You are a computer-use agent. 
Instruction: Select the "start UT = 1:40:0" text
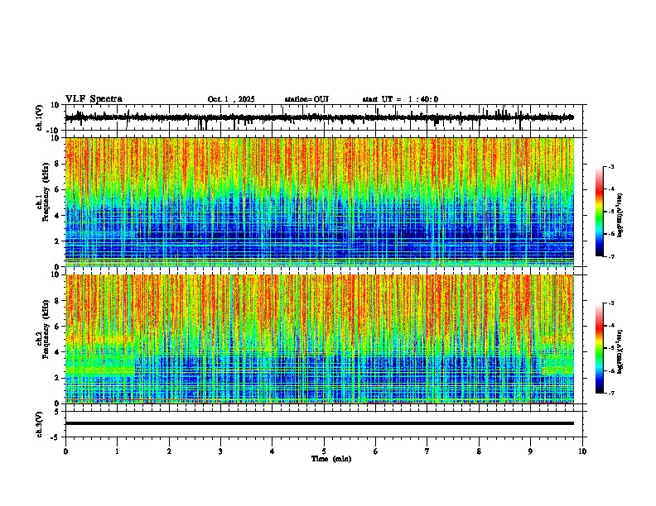pos(400,99)
